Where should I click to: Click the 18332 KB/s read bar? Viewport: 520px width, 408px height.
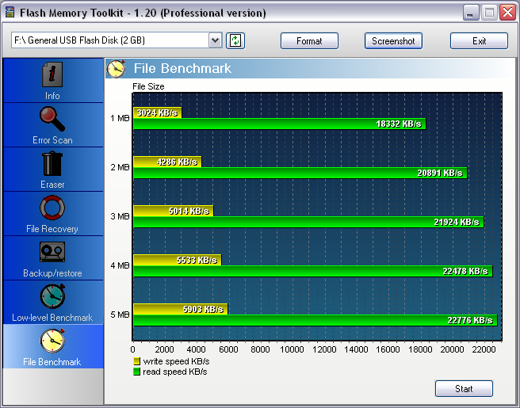280,124
